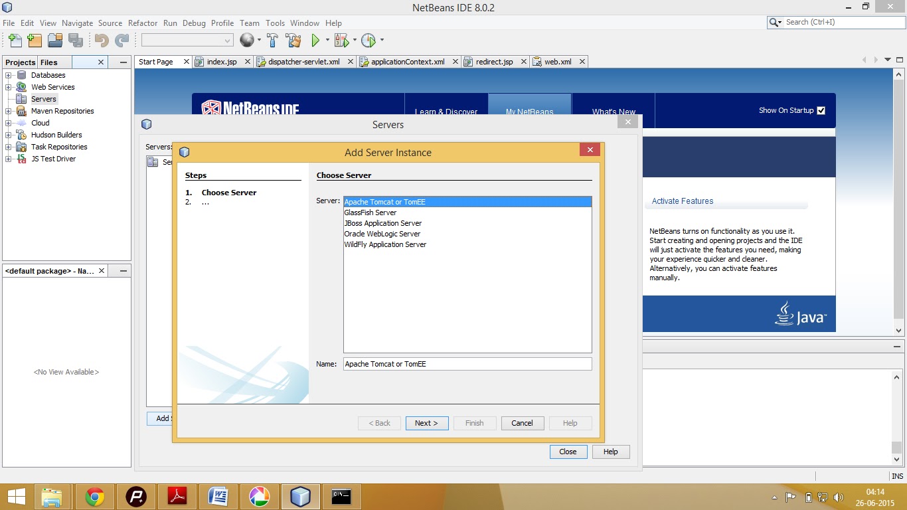
Task: Click the Undo toolbar icon
Action: [101, 41]
